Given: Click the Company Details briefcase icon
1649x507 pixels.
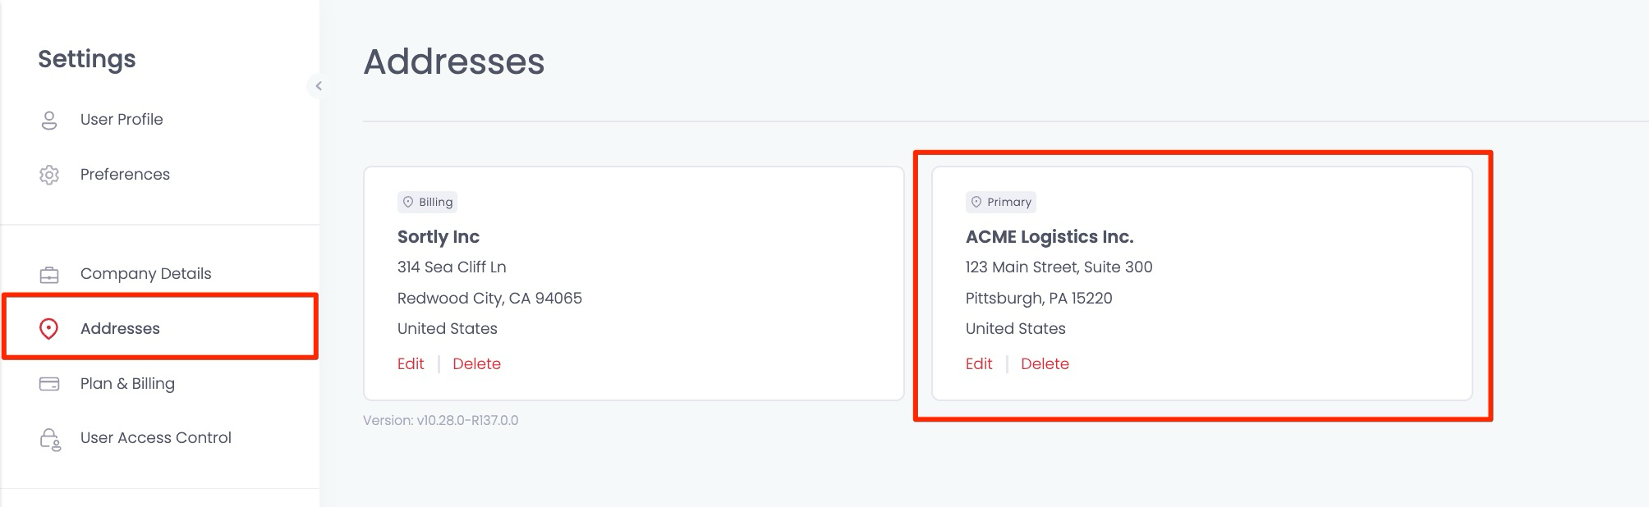Looking at the screenshot, I should [x=49, y=274].
